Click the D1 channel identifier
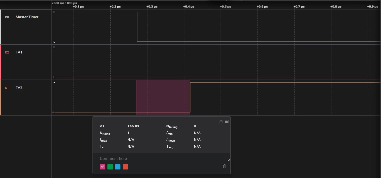The height and width of the screenshot is (178, 381). [7, 88]
